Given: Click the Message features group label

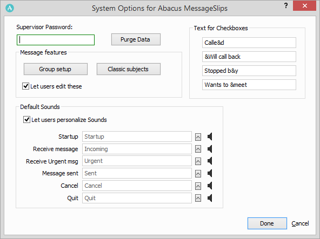Looking at the screenshot, I should [43, 52].
